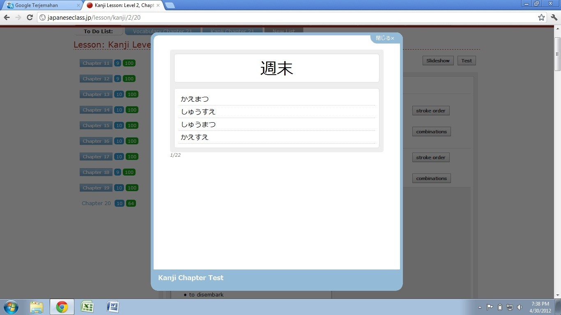Close the Kanji Lesson browser tab
Image resolution: width=561 pixels, height=315 pixels.
coord(158,5)
